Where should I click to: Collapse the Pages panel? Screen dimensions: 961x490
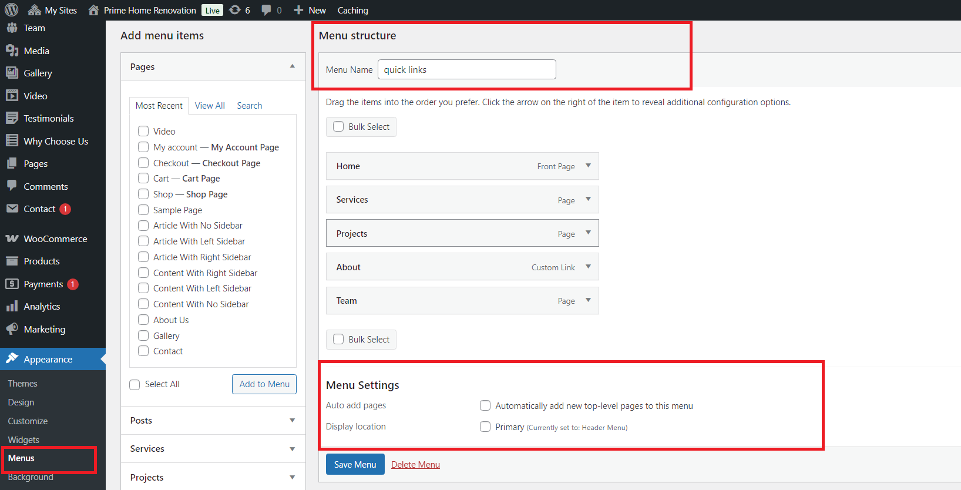tap(292, 66)
